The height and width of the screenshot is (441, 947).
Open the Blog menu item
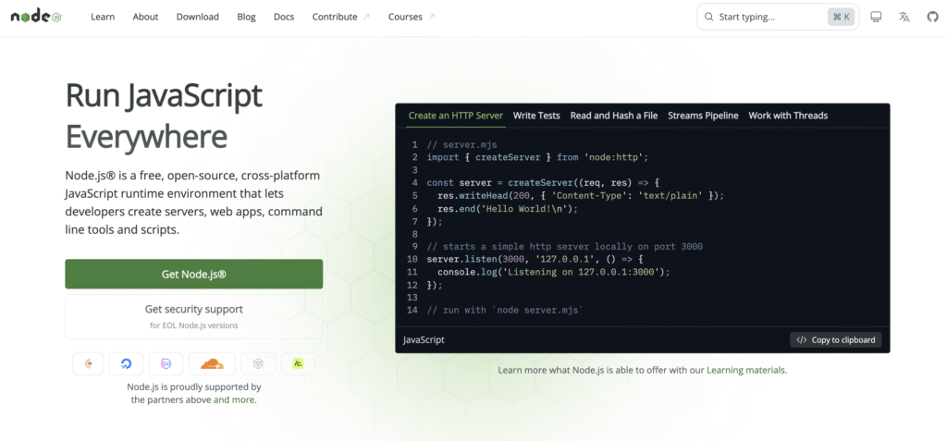point(246,17)
